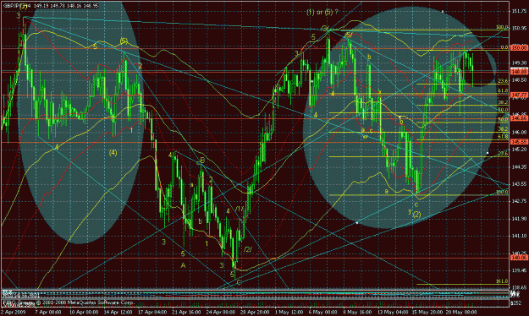Click the 145.20 price axis label

[520, 150]
